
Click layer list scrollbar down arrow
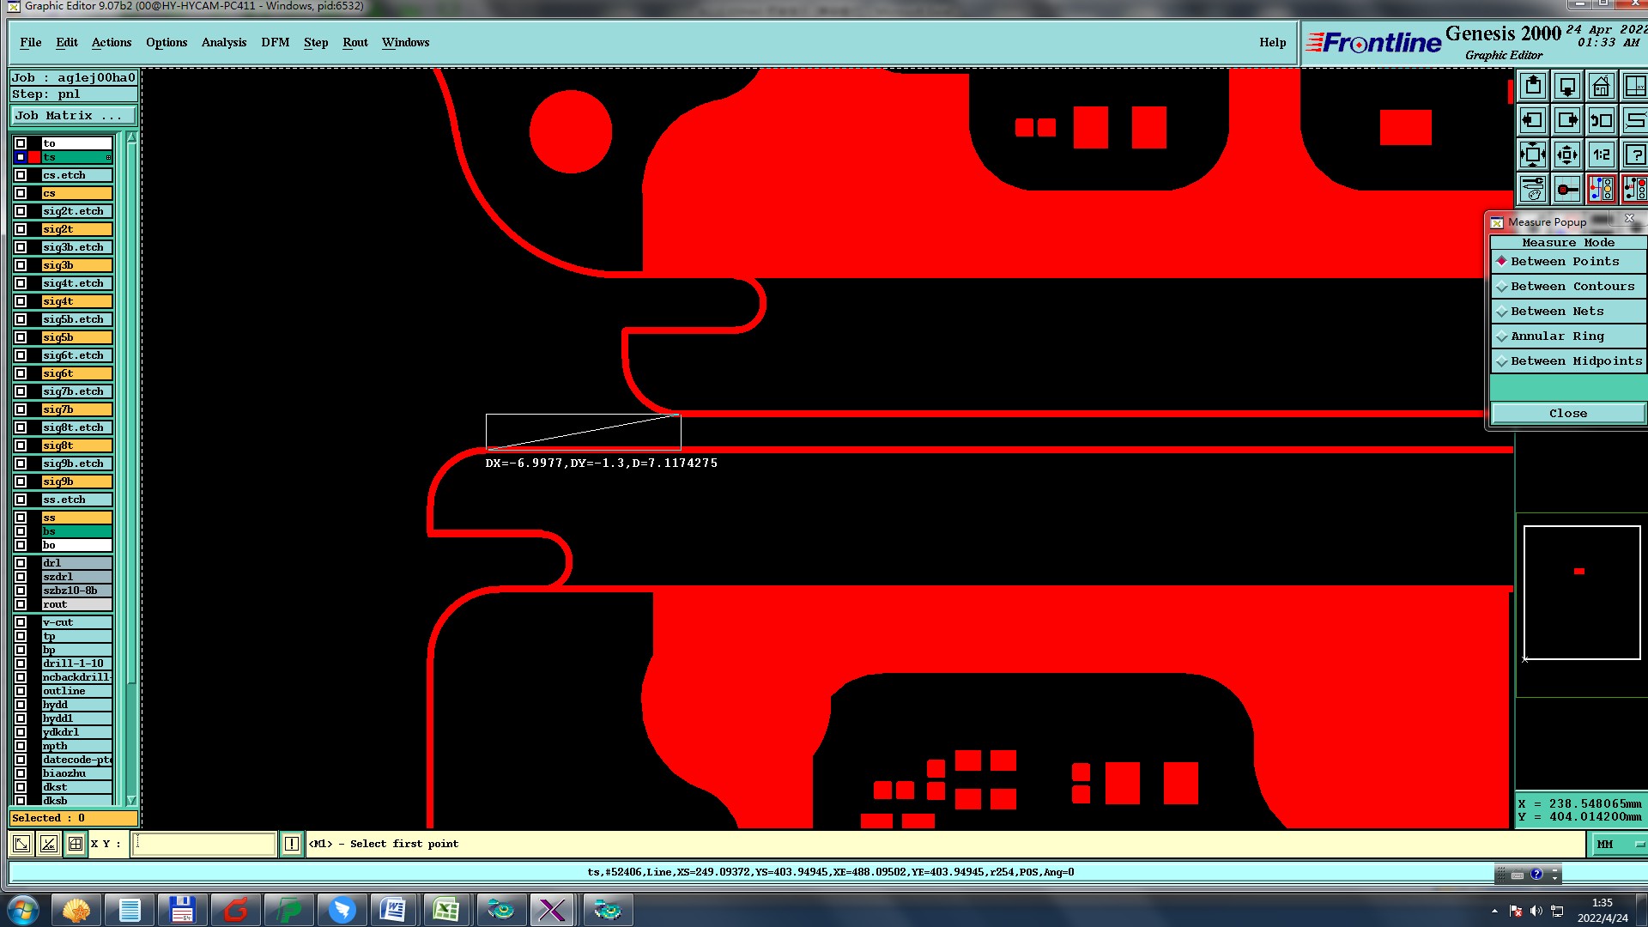pos(131,799)
